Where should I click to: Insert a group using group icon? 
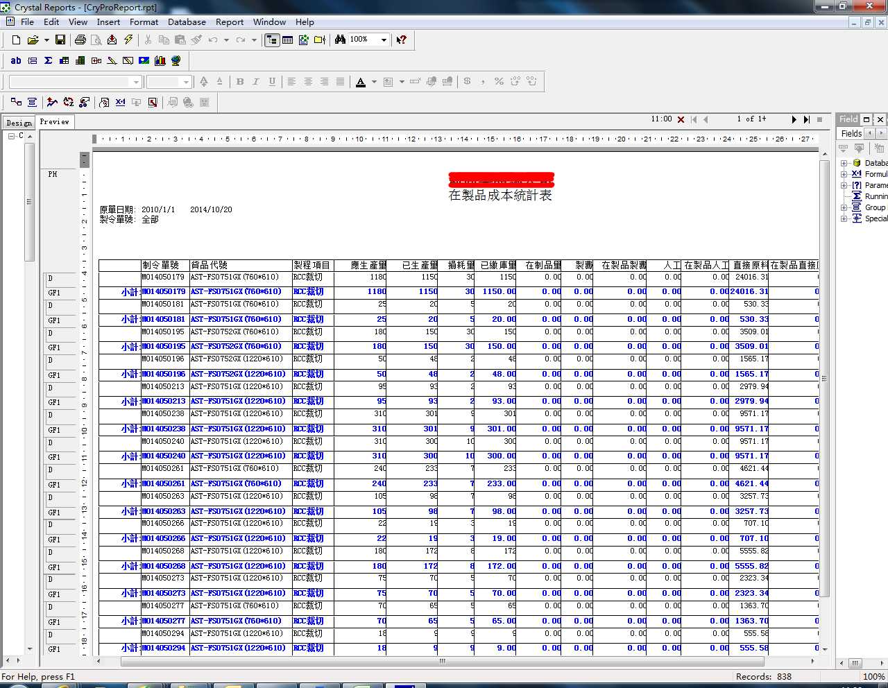33,60
